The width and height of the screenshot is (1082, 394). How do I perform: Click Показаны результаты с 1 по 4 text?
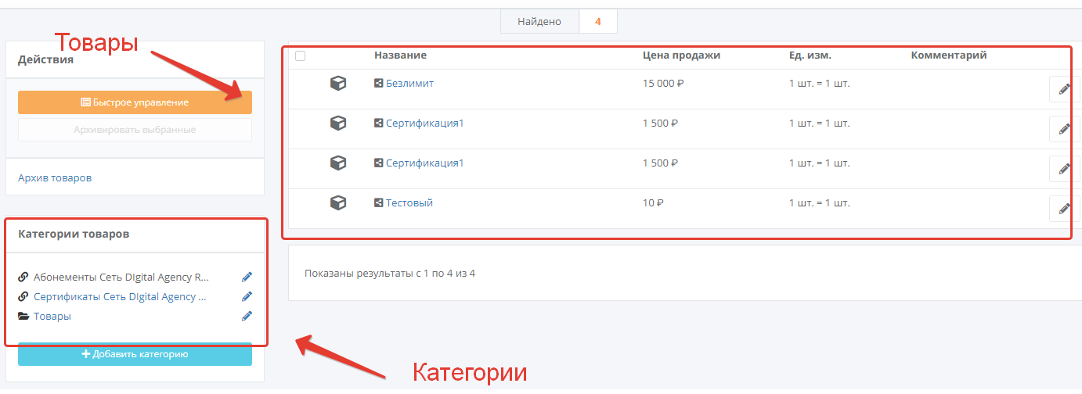[390, 274]
